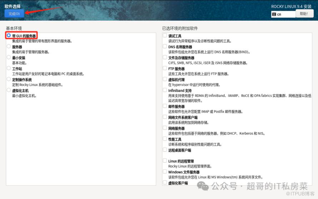Click the 完成(D) done button

point(14,14)
